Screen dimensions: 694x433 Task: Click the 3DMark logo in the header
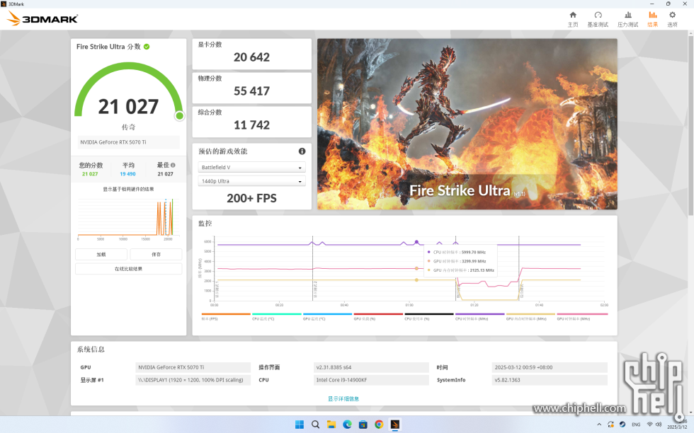[x=43, y=18]
